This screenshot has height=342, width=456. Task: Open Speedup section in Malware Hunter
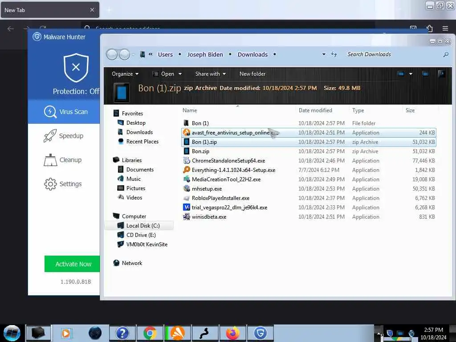pyautogui.click(x=64, y=136)
